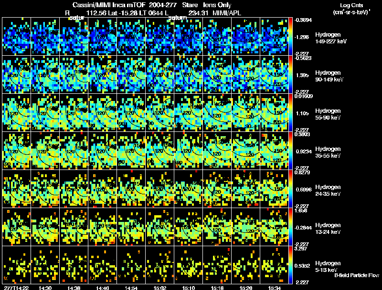
Task: Click the color bar beside the 35-55 keV row
Action: (290, 151)
